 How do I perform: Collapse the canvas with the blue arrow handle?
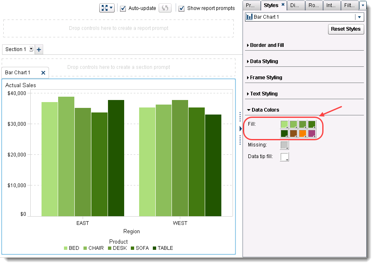pyautogui.click(x=241, y=129)
